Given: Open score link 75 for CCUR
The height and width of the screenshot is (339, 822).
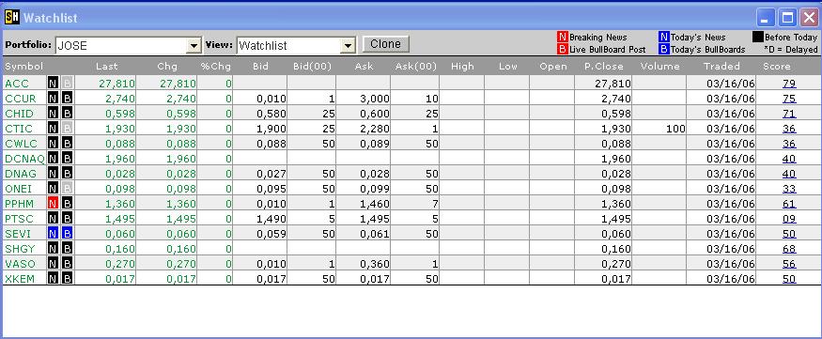Looking at the screenshot, I should coord(789,99).
